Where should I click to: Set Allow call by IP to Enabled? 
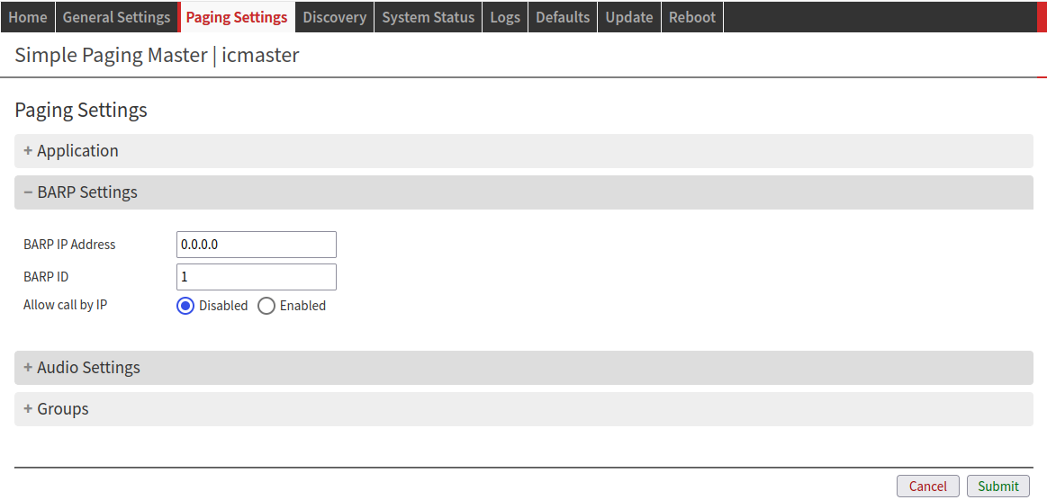(x=266, y=306)
